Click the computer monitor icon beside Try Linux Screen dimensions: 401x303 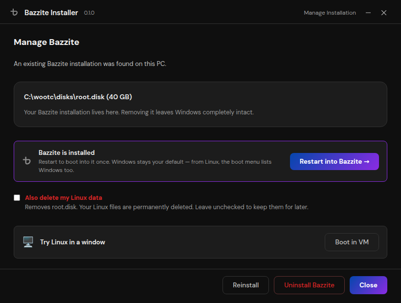point(28,242)
